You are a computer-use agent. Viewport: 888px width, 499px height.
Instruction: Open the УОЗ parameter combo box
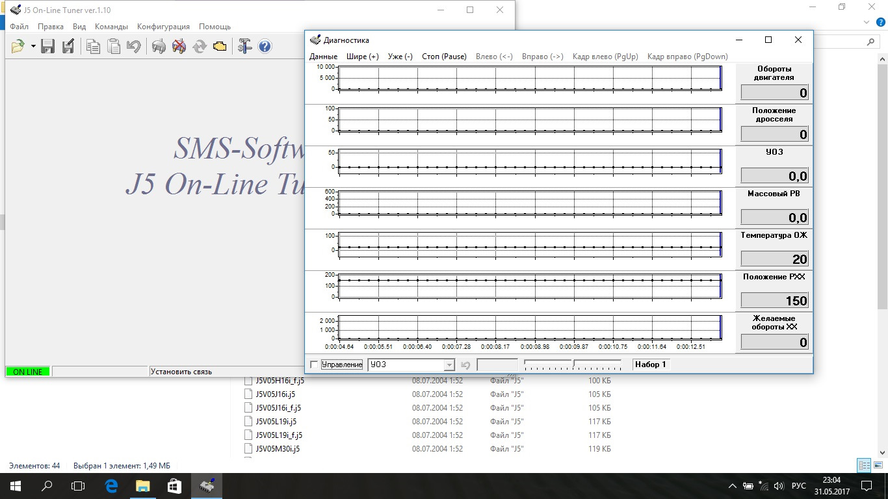pos(411,365)
